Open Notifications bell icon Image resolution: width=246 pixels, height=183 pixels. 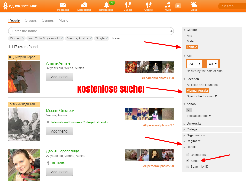click(106, 5)
